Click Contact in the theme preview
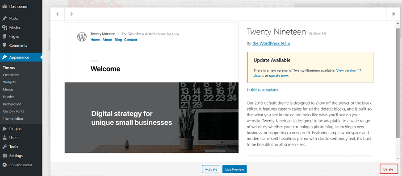This screenshot has height=176, width=402. coord(131,40)
